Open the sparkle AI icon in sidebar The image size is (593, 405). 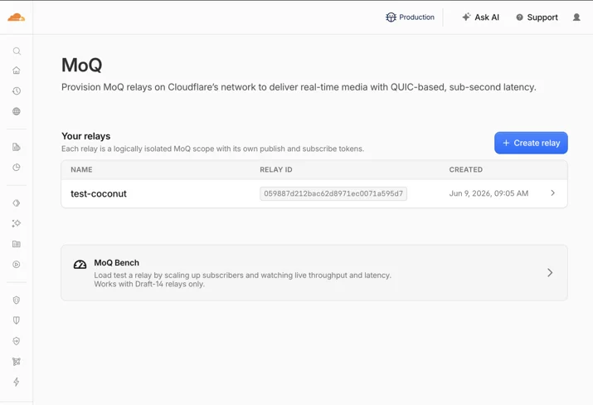[17, 223]
